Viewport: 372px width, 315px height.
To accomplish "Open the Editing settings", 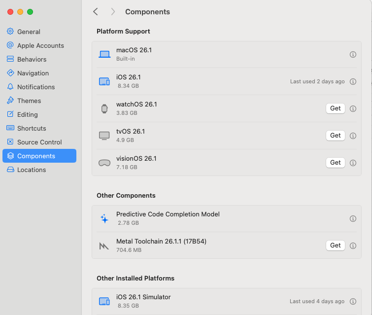I will pyautogui.click(x=39, y=114).
